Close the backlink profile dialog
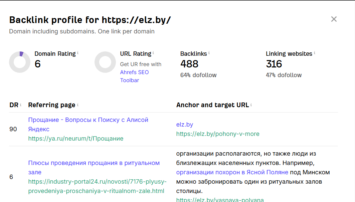 [x=334, y=19]
